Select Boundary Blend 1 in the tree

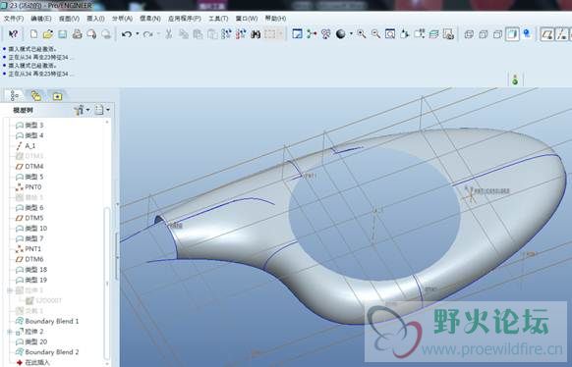47,321
